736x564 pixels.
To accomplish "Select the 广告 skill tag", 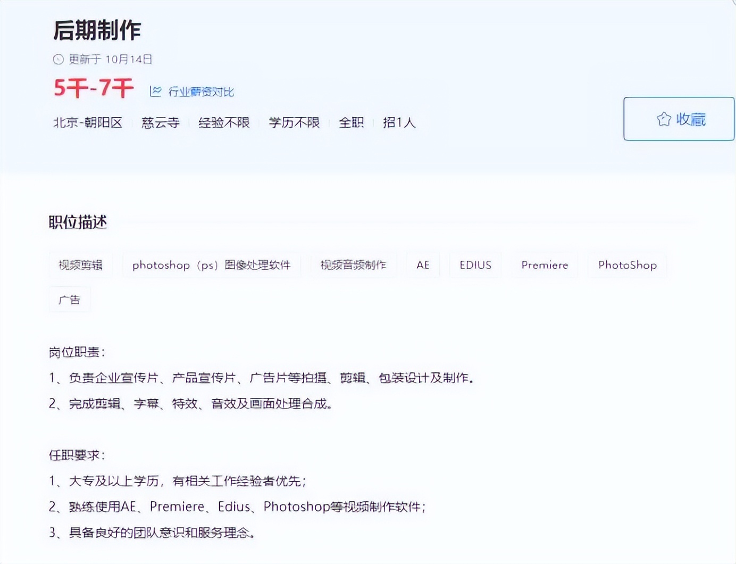I will pos(70,299).
